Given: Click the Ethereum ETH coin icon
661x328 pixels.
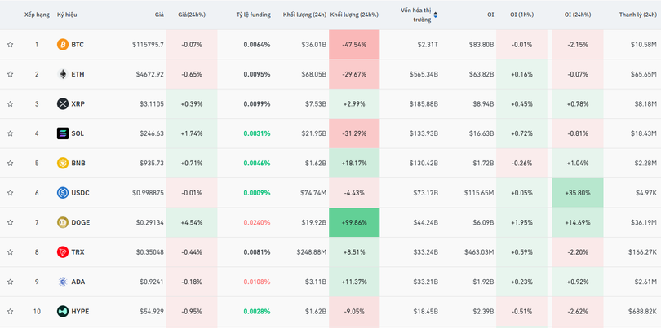Looking at the screenshot, I should pyautogui.click(x=63, y=74).
